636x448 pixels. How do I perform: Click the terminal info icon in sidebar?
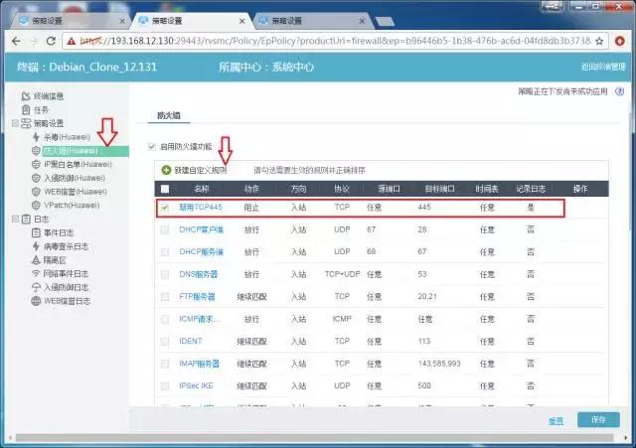coord(26,96)
